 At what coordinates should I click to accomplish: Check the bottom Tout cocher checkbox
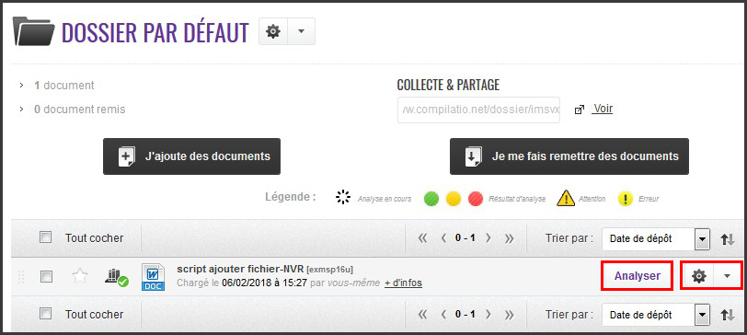click(x=46, y=314)
